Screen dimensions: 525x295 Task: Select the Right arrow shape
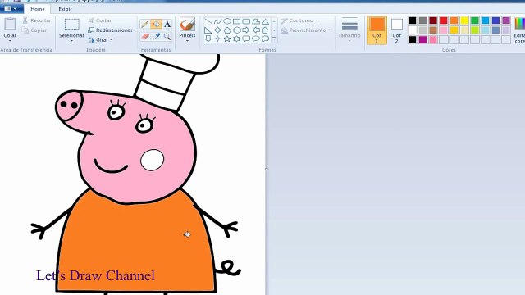click(x=246, y=30)
